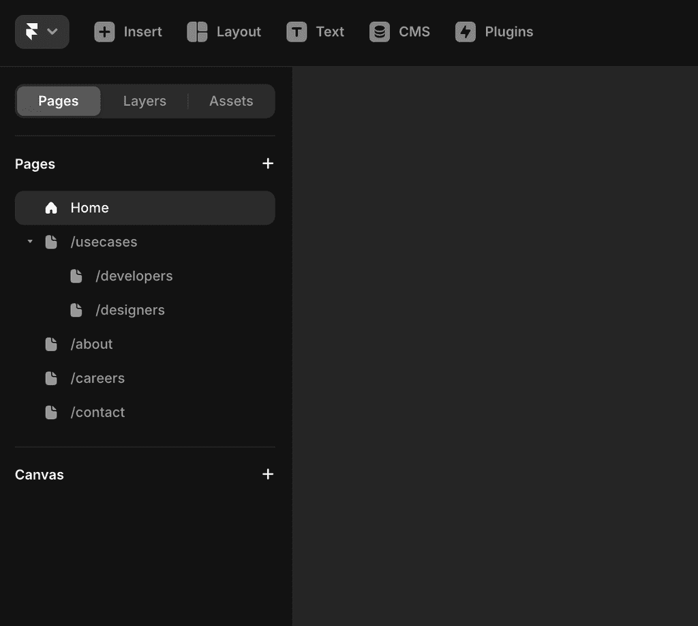This screenshot has width=698, height=626.
Task: Click the page icon next to /usecases
Action: pyautogui.click(x=51, y=242)
